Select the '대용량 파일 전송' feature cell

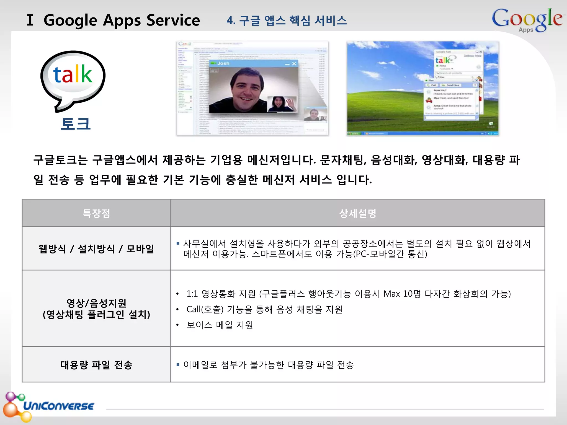(x=96, y=365)
